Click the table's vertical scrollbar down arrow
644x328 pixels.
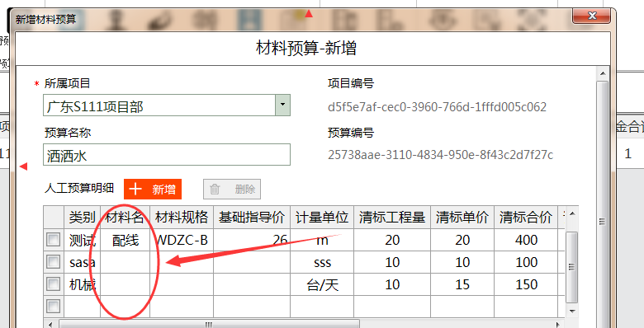[572, 312]
